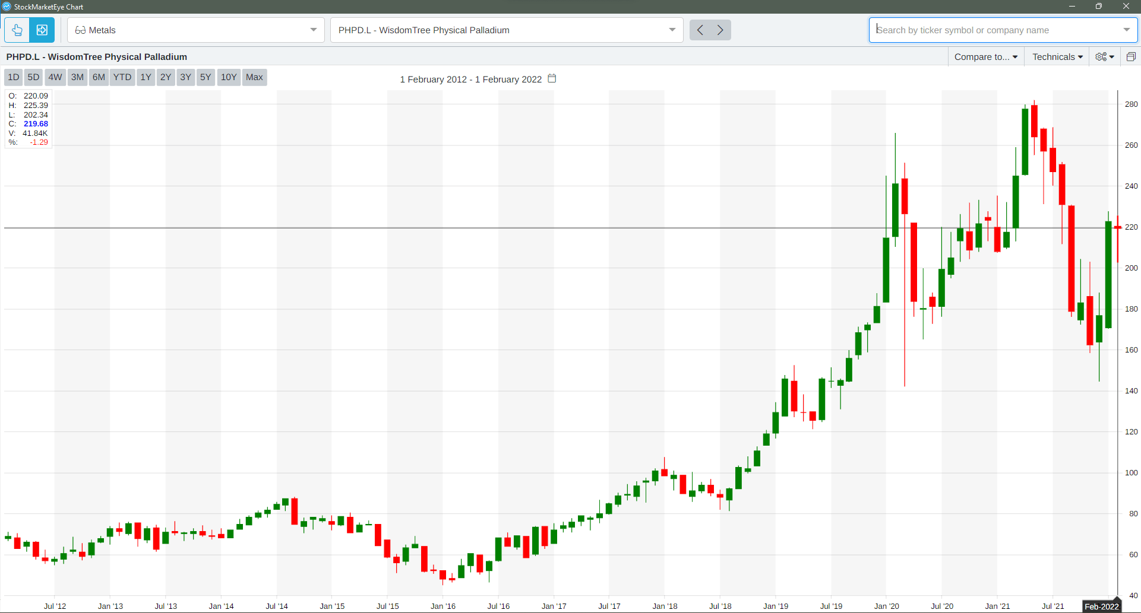Click the detach chart window icon
This screenshot has width=1141, height=613.
coord(1131,56)
